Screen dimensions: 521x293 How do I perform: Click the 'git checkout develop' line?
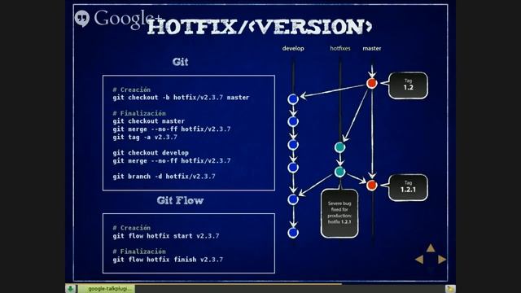tap(151, 153)
